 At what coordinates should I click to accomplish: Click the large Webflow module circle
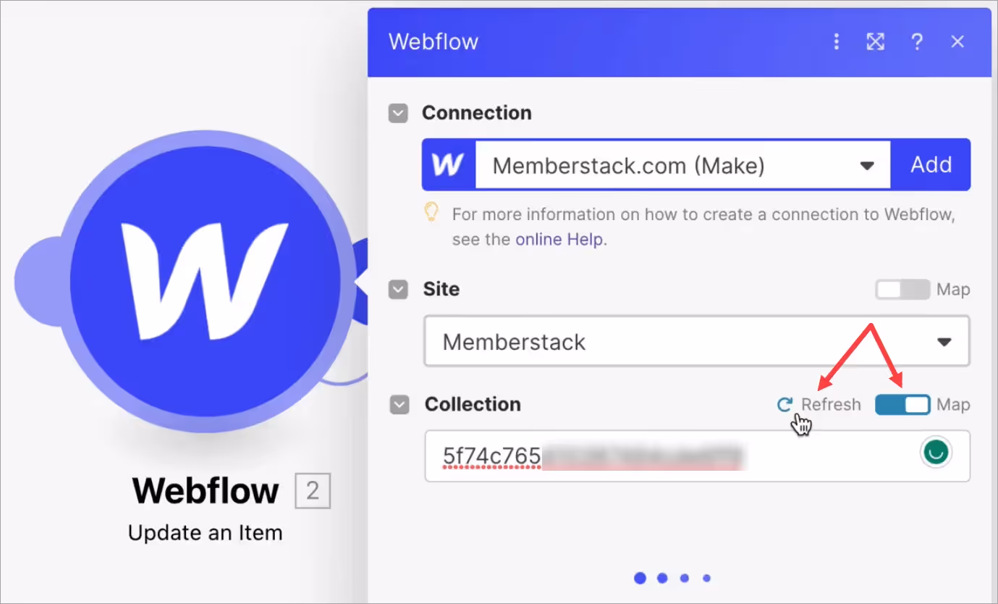[206, 281]
